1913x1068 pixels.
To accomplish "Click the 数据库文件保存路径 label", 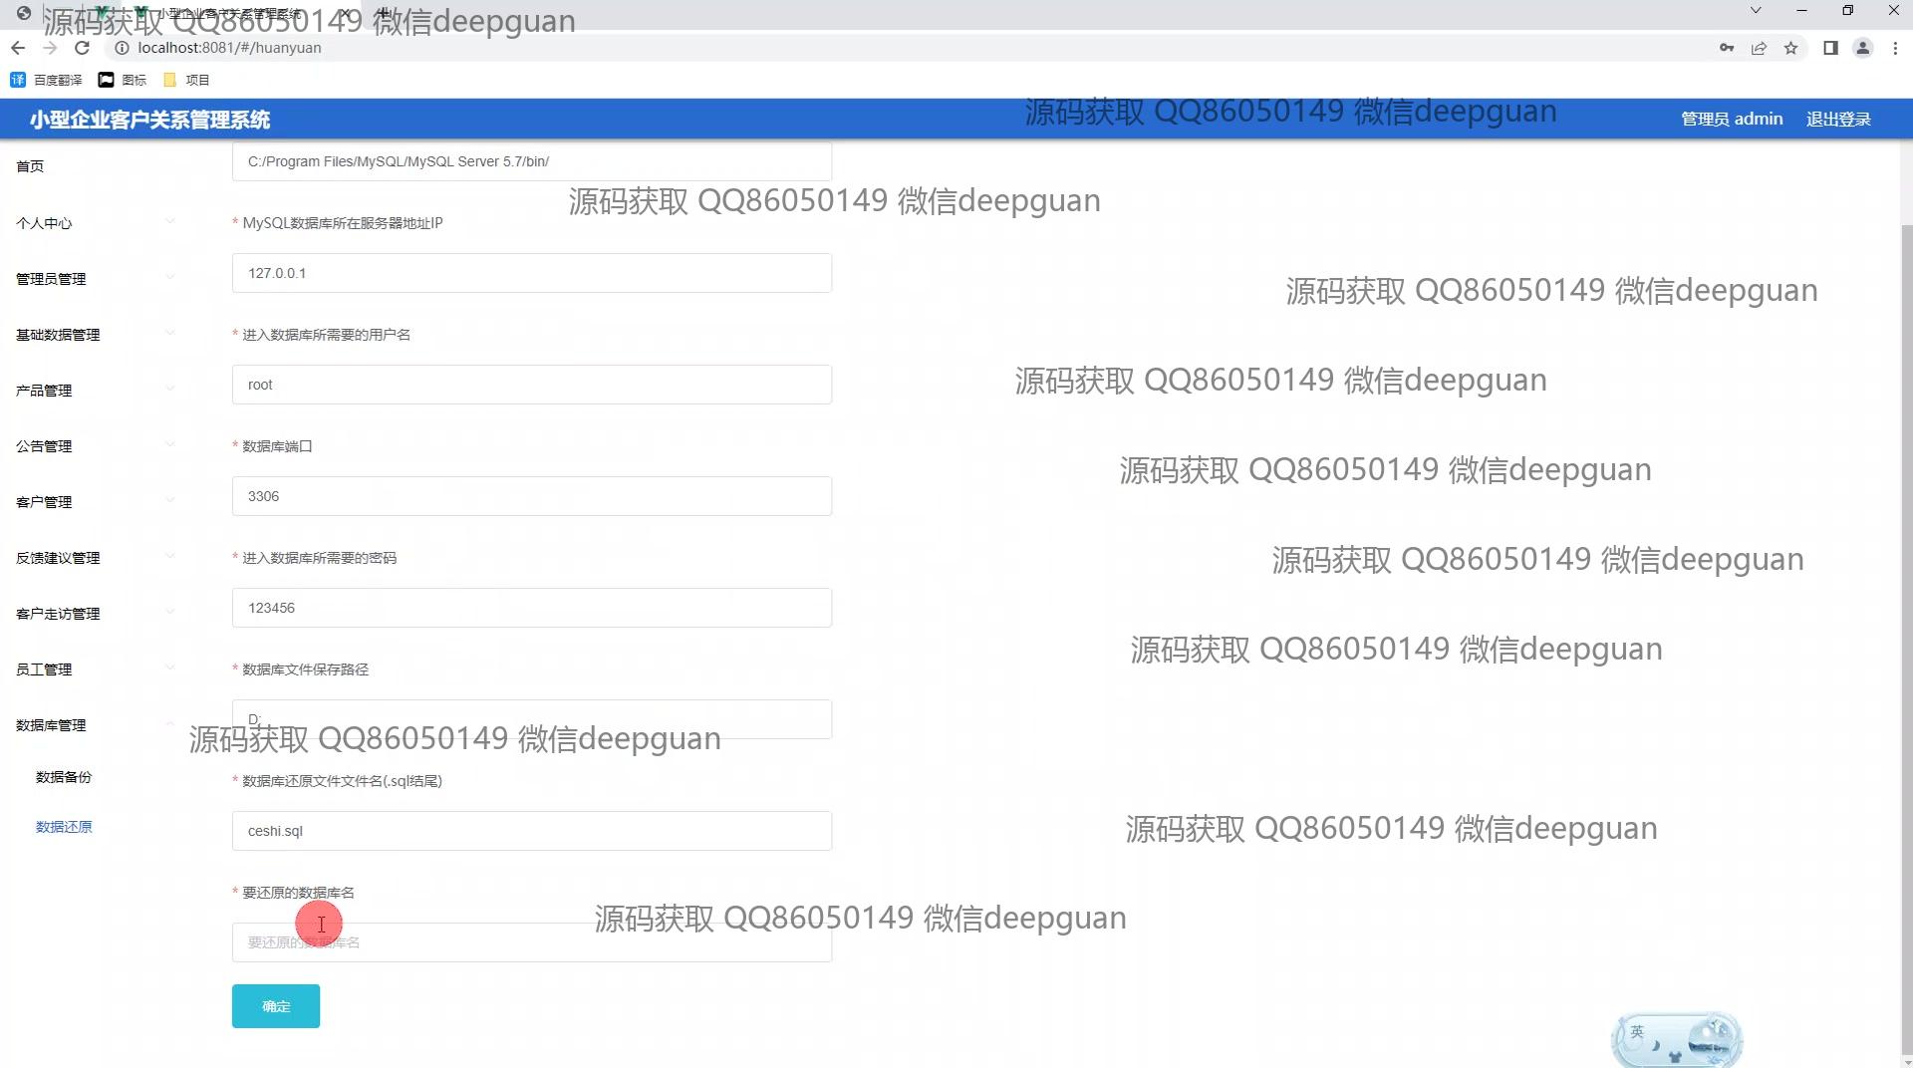I will point(305,669).
